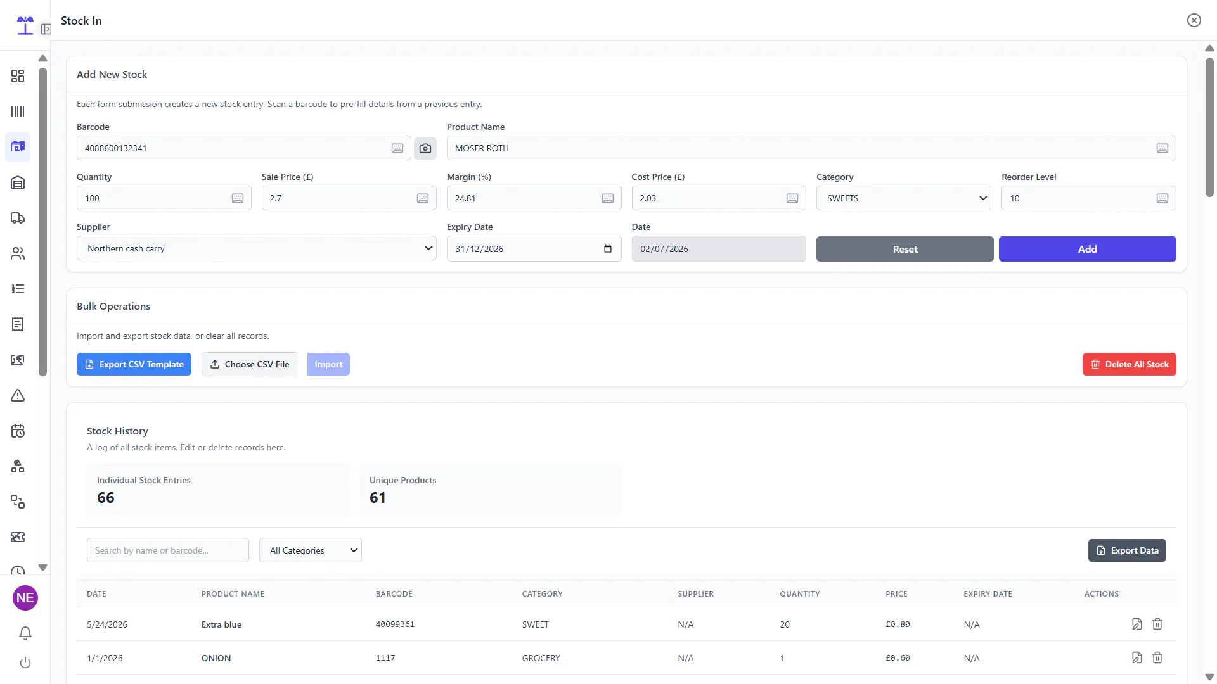Image resolution: width=1217 pixels, height=684 pixels.
Task: Click the sidebar scroll down arrow
Action: click(42, 567)
